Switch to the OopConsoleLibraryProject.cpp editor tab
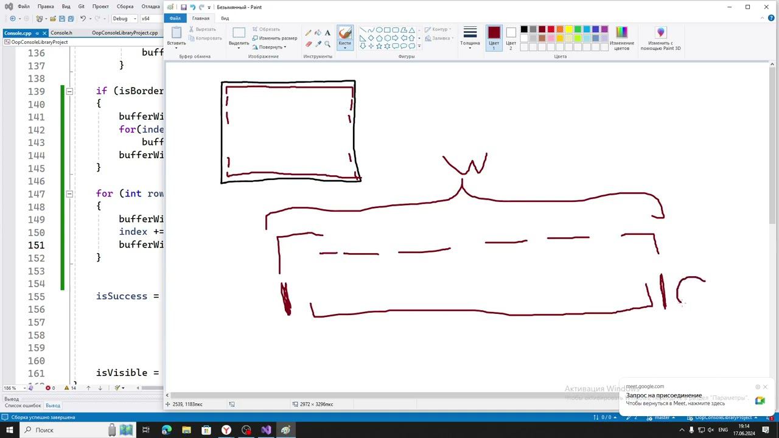The height and width of the screenshot is (438, 779). pos(125,33)
